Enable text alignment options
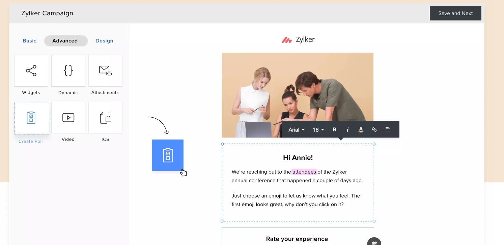Image resolution: width=504 pixels, height=245 pixels. (387, 129)
